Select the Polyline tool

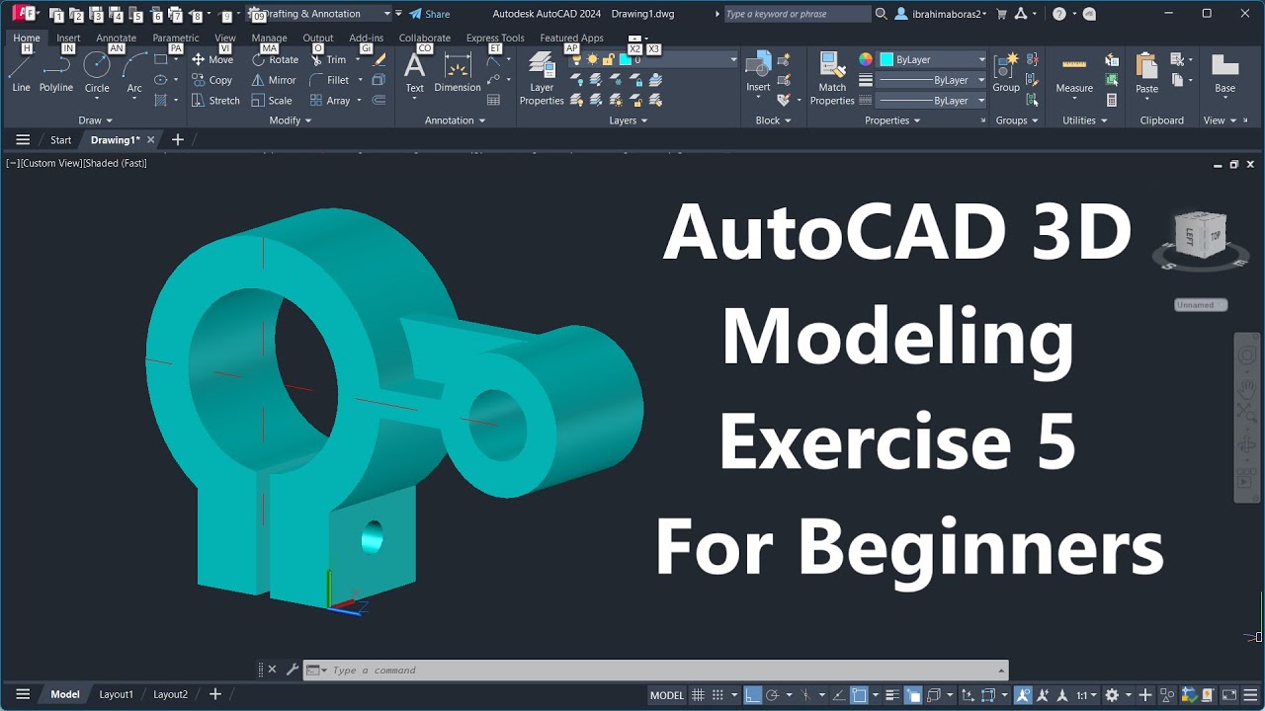pos(56,73)
